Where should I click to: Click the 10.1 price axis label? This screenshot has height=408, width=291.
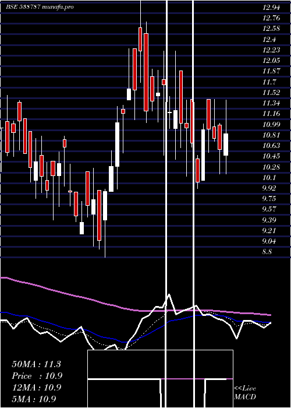point(269,178)
